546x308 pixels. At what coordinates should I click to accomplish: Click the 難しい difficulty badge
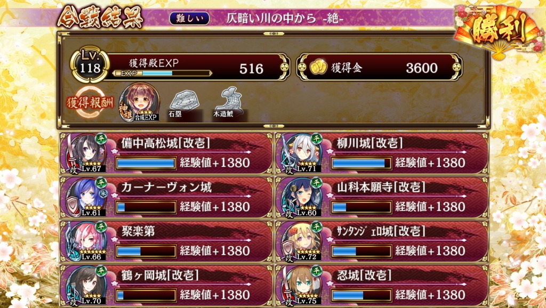(x=189, y=19)
